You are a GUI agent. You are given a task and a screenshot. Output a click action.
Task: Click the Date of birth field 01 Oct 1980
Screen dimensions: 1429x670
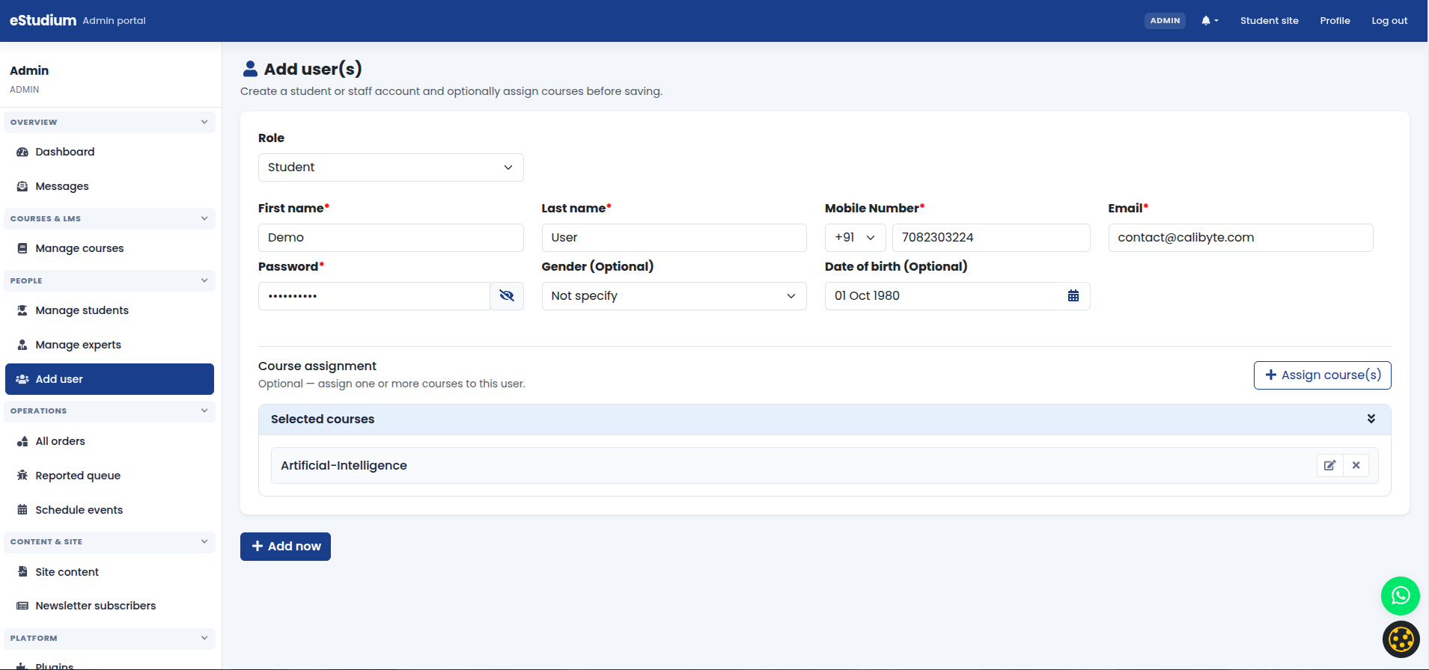[957, 296]
